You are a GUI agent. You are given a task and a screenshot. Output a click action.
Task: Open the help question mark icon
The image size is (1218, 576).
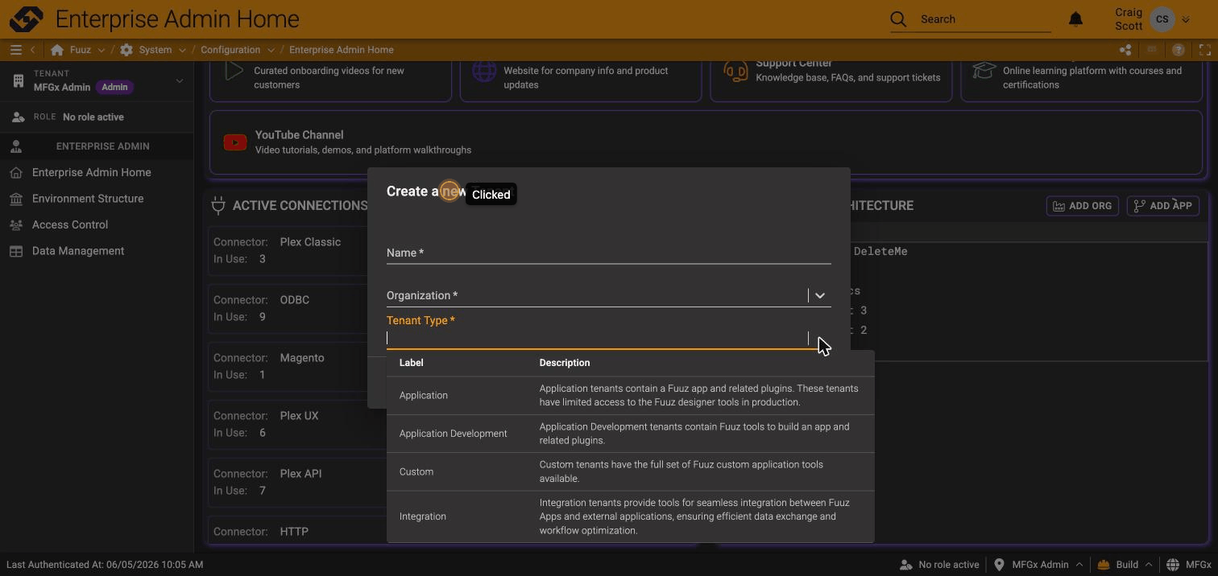(1179, 50)
